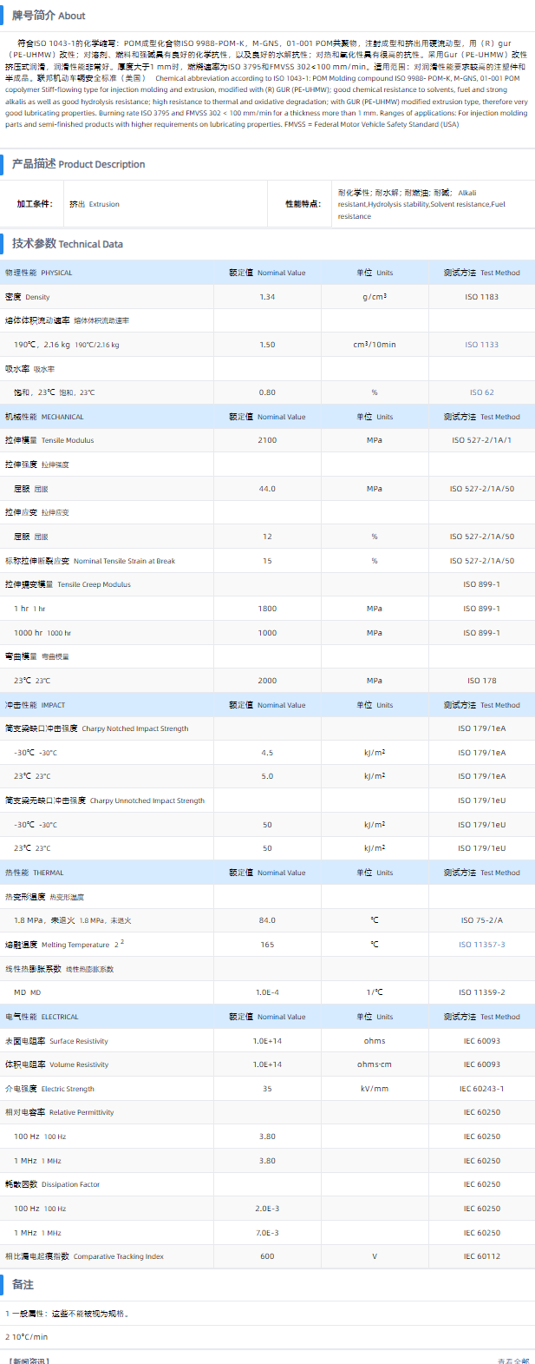Select the 备注 notes section heading
The height and width of the screenshot is (1364, 535).
[x=23, y=1284]
